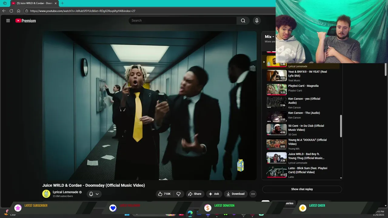The image size is (388, 218).
Task: Open the Latto 3:13 thumbnail
Action: pyautogui.click(x=276, y=172)
